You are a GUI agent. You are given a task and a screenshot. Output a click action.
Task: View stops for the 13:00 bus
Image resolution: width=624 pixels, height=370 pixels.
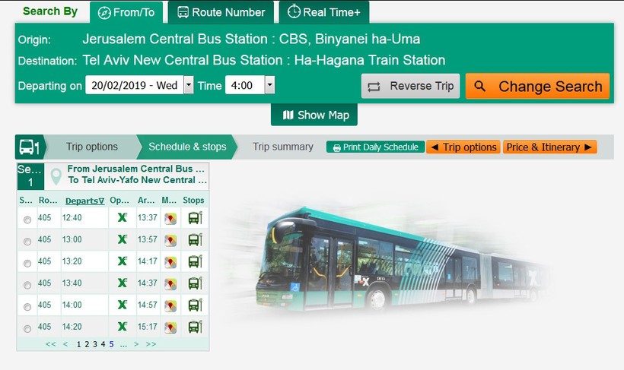tap(195, 240)
